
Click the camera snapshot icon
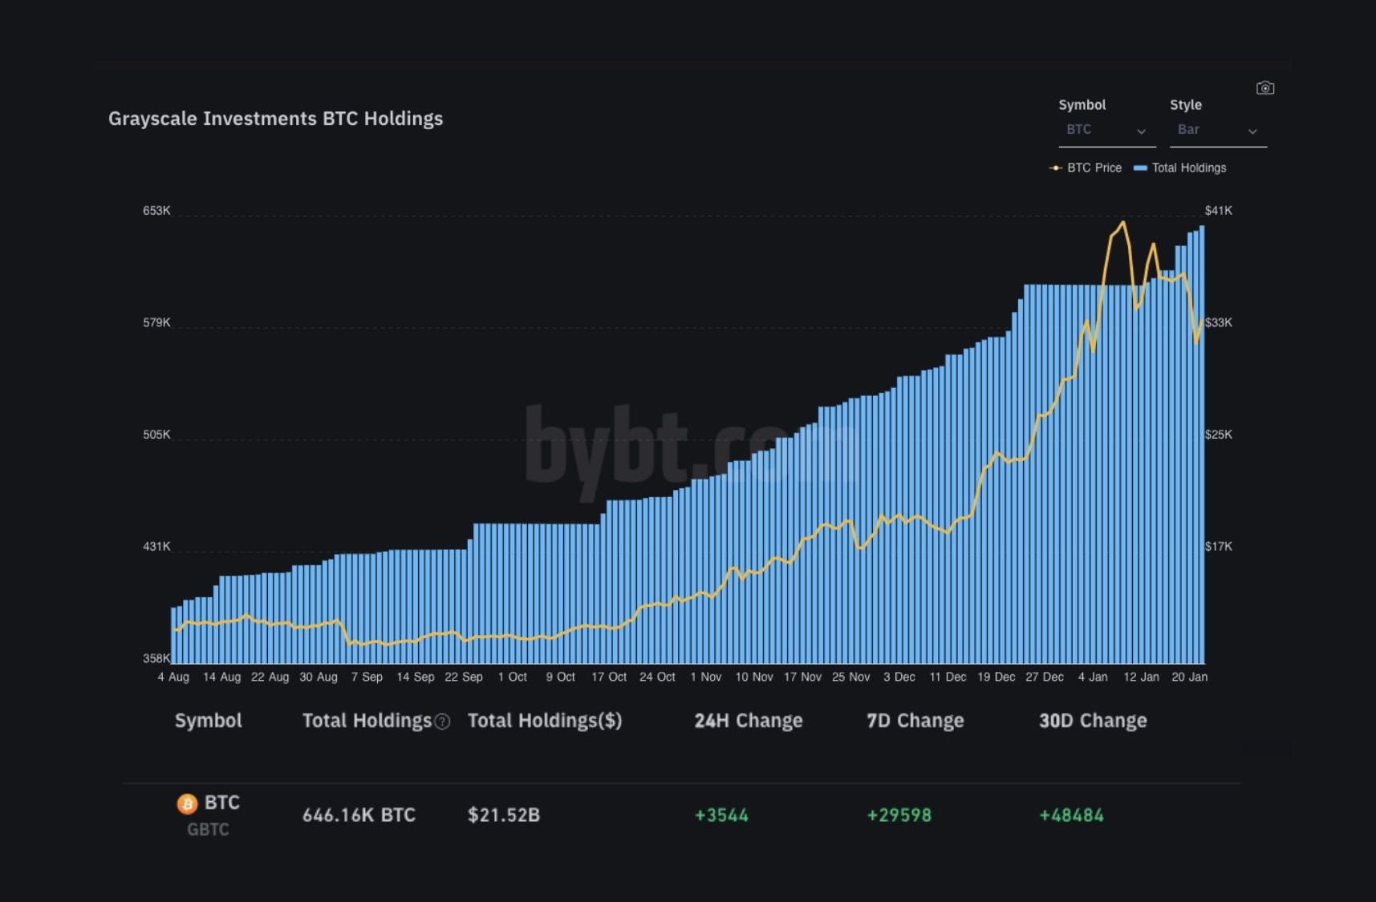[1265, 88]
